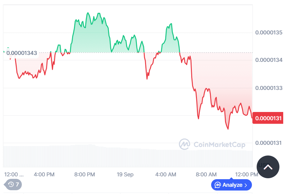Click the 0.0000133 price axis value
287x194 pixels.
269,88
